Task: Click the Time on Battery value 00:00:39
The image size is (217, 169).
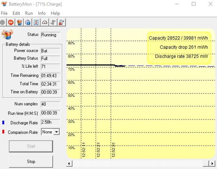Action: coord(50,92)
